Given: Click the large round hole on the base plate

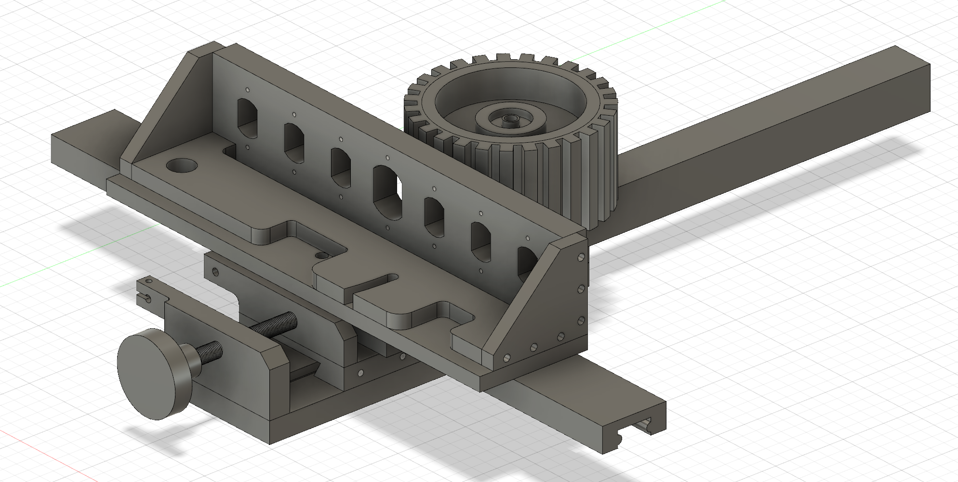Looking at the screenshot, I should [x=181, y=166].
